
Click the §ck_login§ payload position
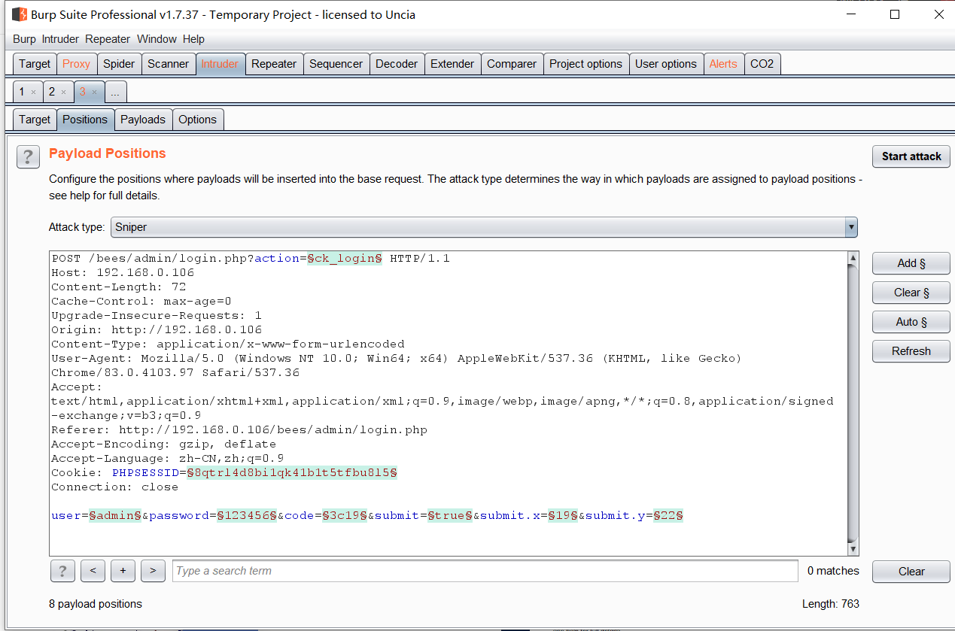[345, 258]
